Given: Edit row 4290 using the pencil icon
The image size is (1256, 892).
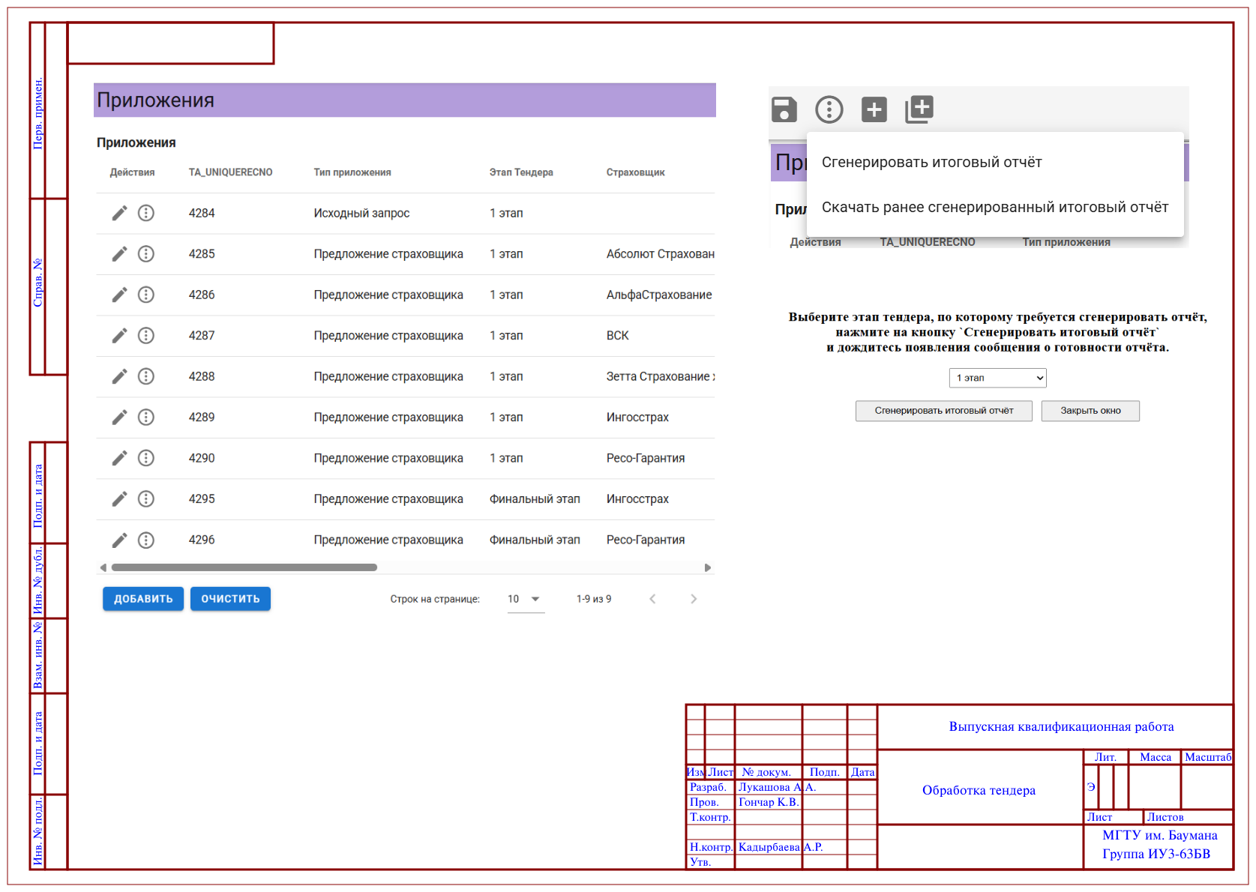Looking at the screenshot, I should click(x=119, y=458).
